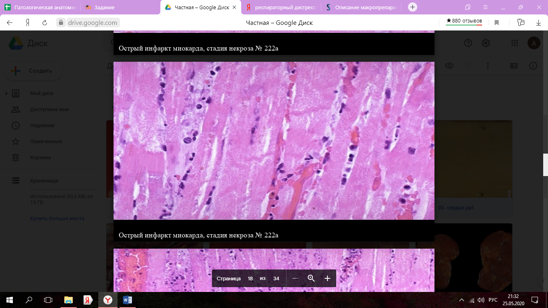The image size is (548, 308).
Task: Open Microsoft Word from the taskbar
Action: click(128, 300)
